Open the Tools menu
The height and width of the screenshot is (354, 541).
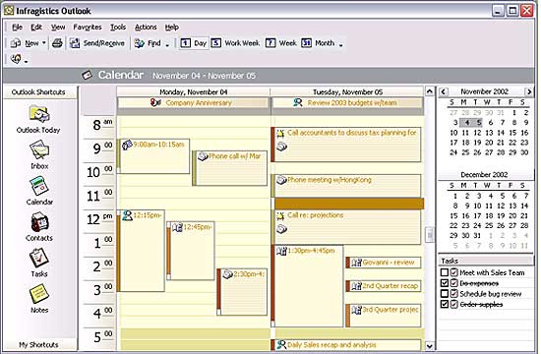tap(118, 28)
